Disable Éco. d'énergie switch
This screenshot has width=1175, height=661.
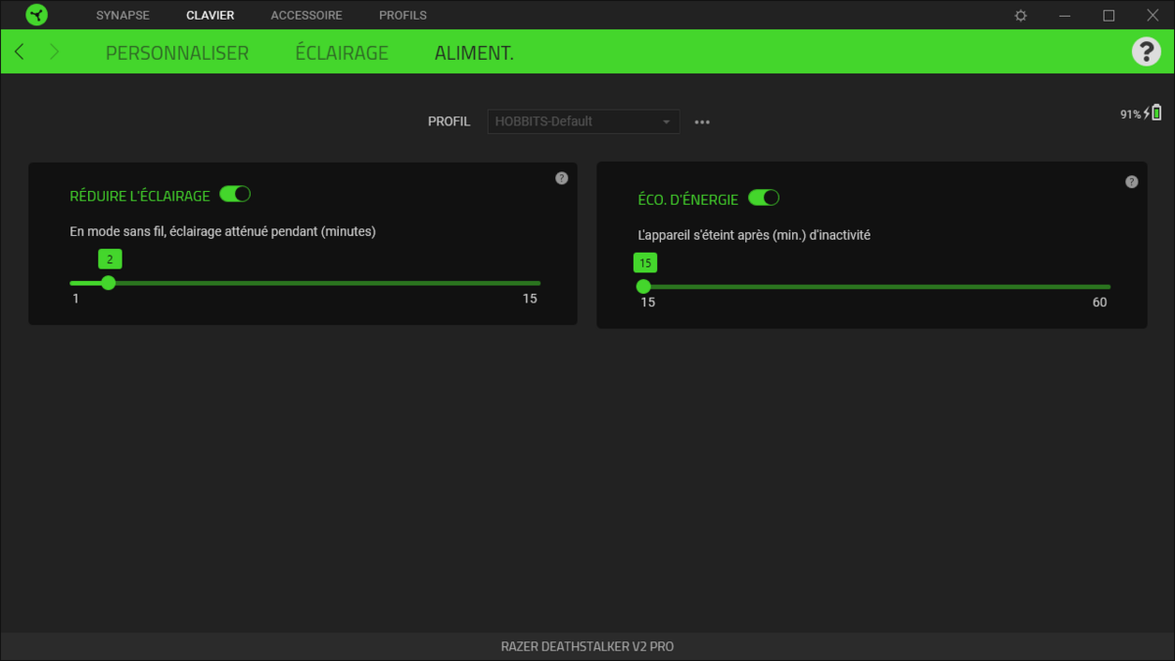click(x=764, y=198)
